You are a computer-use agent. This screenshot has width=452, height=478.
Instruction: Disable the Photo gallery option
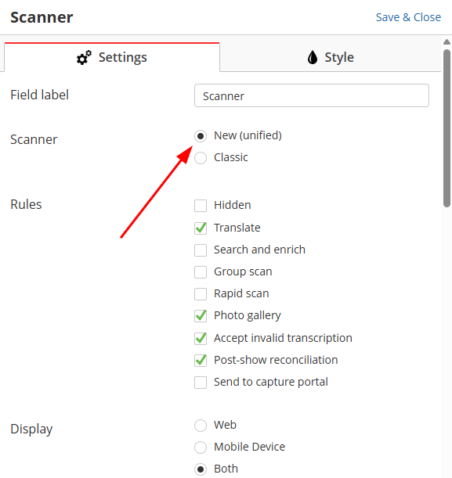pos(201,316)
